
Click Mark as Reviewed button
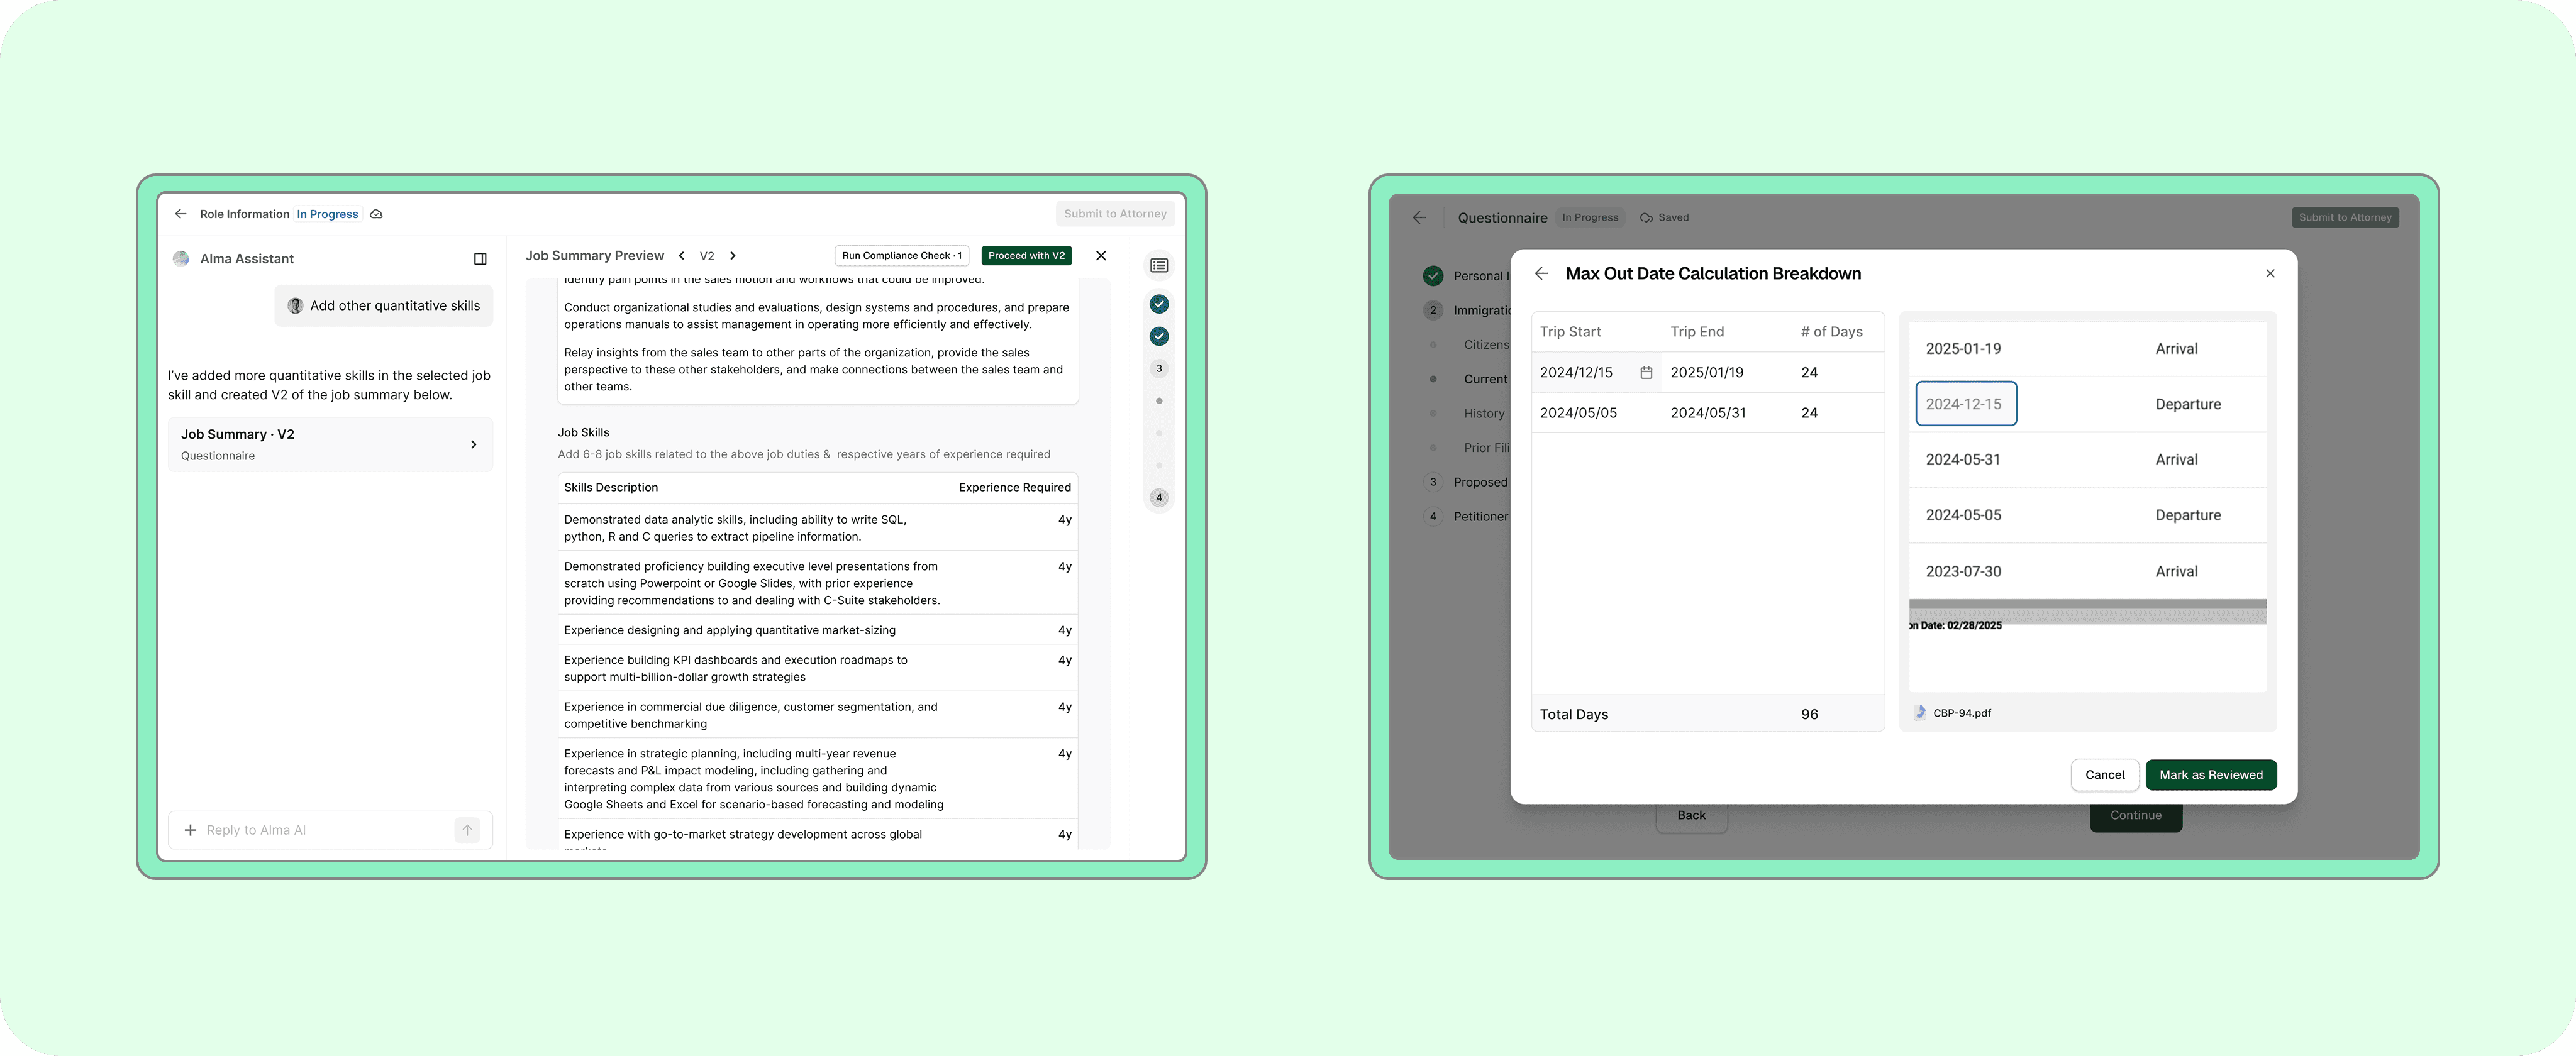pos(2210,775)
